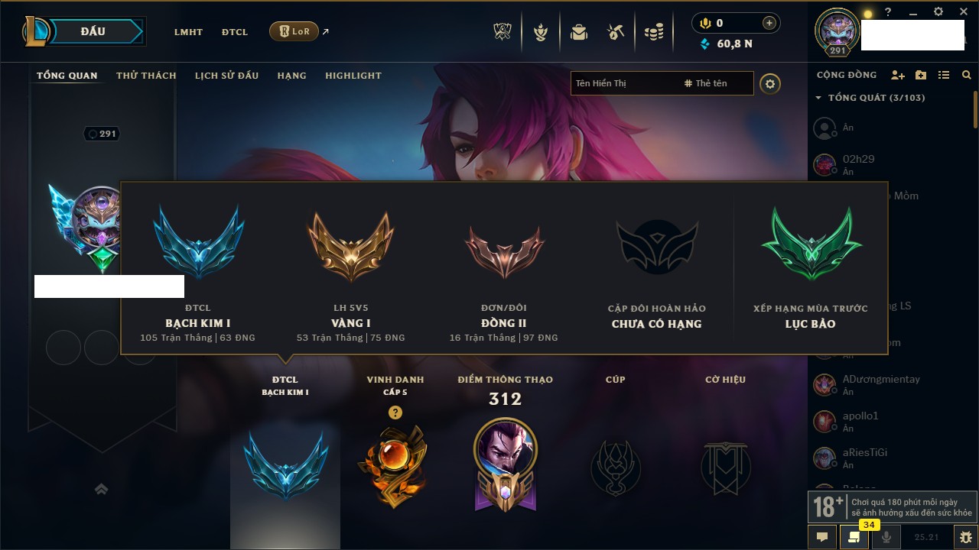
Task: Expand the banner chevron under profile
Action: (x=101, y=489)
